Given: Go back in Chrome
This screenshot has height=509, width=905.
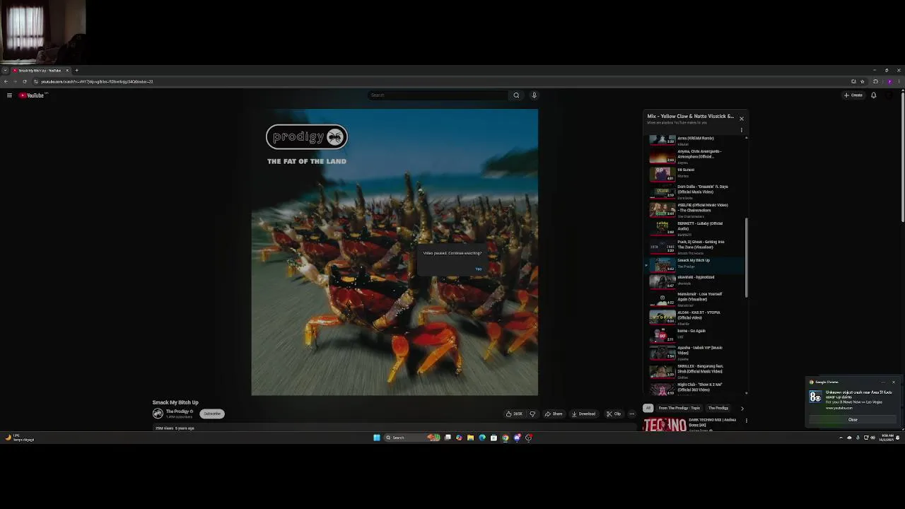Looking at the screenshot, I should tap(6, 81).
